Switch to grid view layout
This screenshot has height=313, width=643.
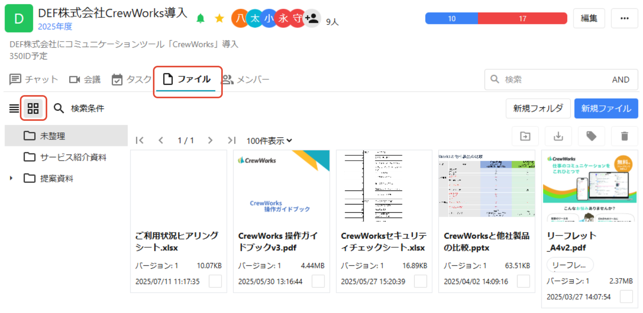click(33, 108)
